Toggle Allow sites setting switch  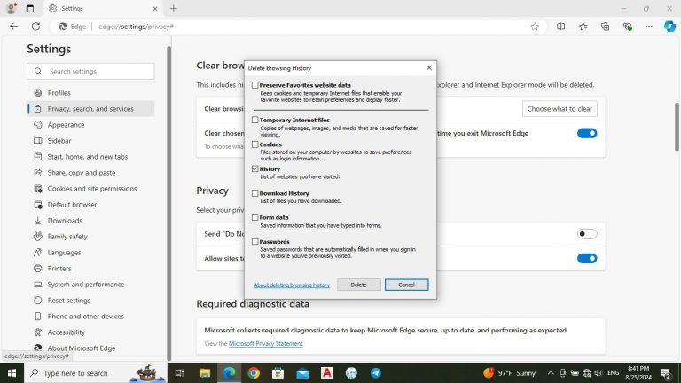point(587,258)
